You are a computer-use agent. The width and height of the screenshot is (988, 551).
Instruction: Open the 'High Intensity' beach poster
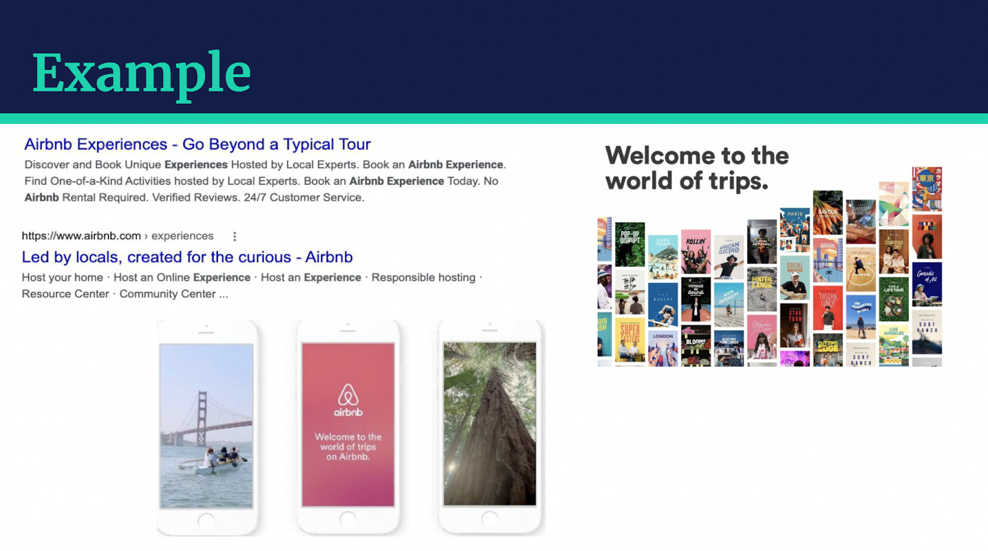click(729, 305)
